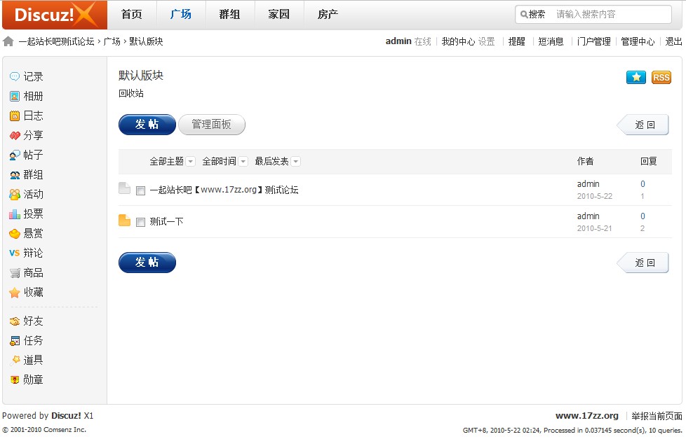The width and height of the screenshot is (686, 439).
Task: Click the gray folder icon of 一起站长吧 thread
Action: click(124, 188)
